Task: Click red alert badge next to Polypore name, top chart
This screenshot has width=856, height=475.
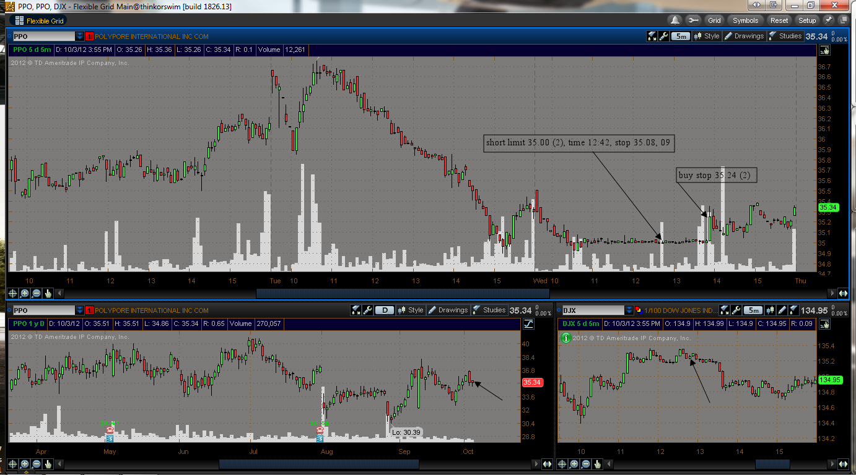Action: coord(89,36)
